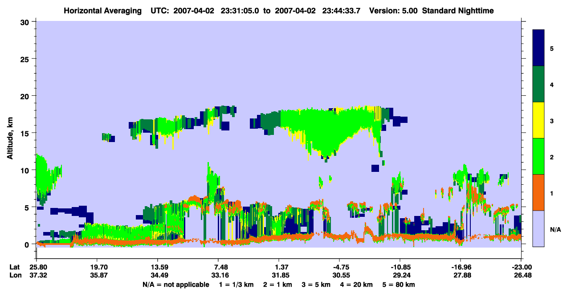This screenshot has height=297, width=579.
Task: Click the longitude value 33.16
Action: click(x=220, y=275)
